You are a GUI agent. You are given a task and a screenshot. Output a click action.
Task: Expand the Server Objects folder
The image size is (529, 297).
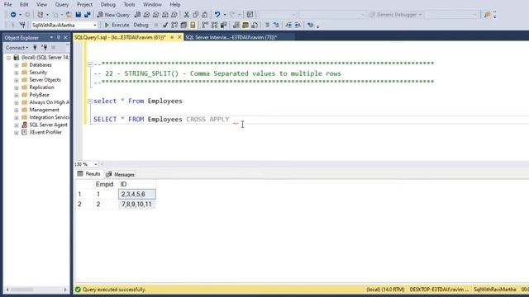click(x=17, y=80)
